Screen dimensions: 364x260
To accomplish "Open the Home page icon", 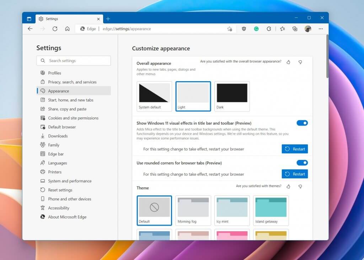I will point(67,29).
